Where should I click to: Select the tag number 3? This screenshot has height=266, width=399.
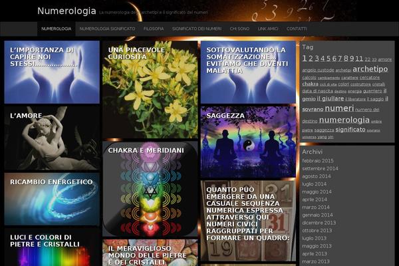point(317,59)
